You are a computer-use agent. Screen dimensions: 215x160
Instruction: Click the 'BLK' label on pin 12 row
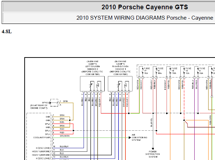pyautogui.click(x=62, y=153)
